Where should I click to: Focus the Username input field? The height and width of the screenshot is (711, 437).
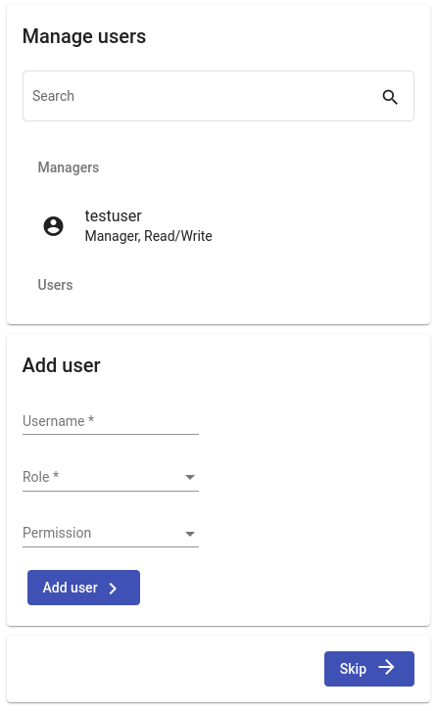pos(111,421)
